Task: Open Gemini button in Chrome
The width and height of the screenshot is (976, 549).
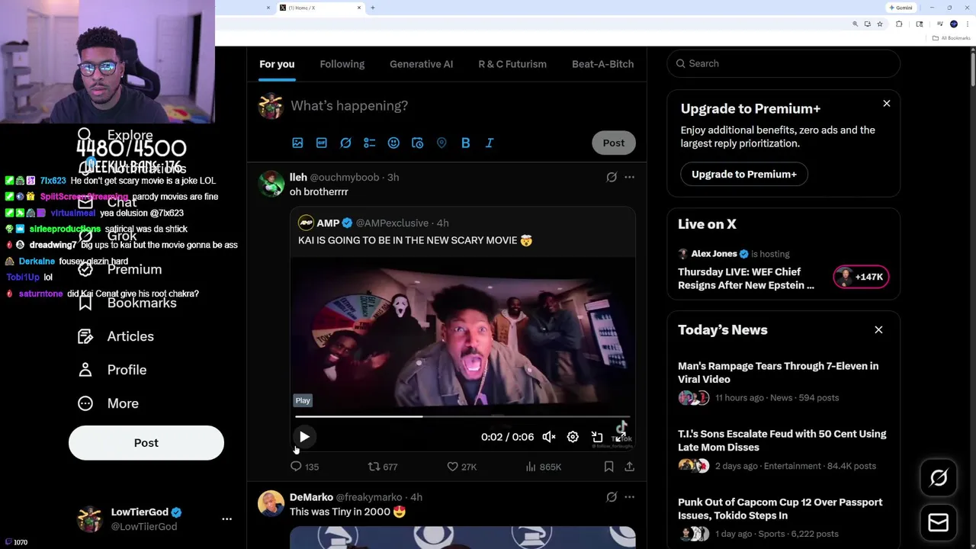Action: click(x=901, y=8)
